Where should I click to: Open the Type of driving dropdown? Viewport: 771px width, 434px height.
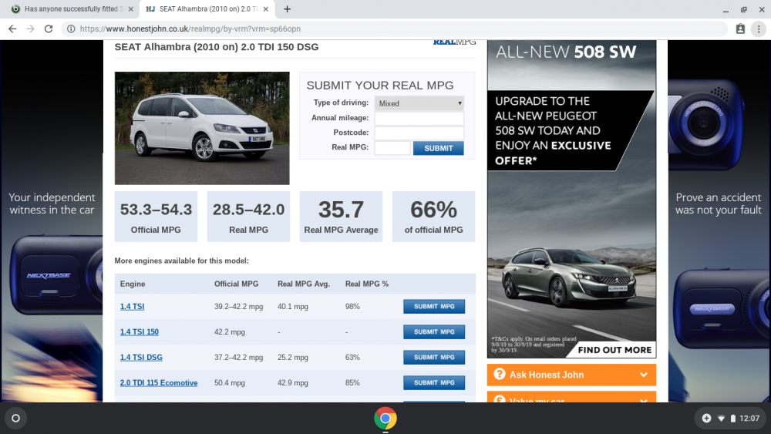419,103
